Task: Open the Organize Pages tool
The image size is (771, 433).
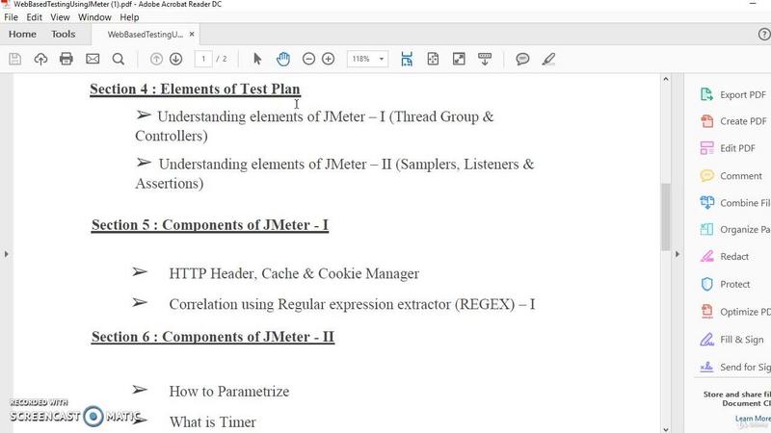Action: coord(734,229)
